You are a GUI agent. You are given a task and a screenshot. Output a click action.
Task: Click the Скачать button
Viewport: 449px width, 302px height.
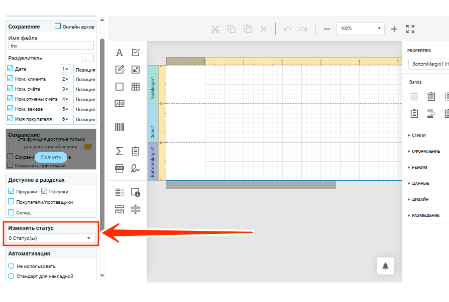point(51,157)
